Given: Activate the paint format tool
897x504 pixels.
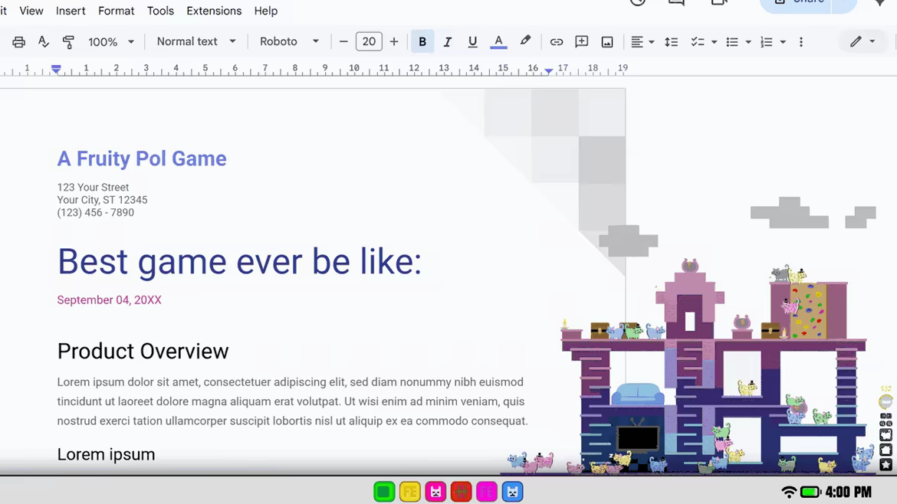Looking at the screenshot, I should click(x=68, y=41).
